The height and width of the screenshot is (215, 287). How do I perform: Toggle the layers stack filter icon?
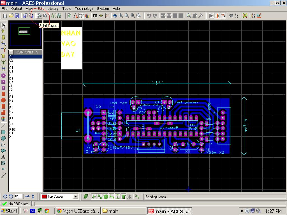coord(86,197)
